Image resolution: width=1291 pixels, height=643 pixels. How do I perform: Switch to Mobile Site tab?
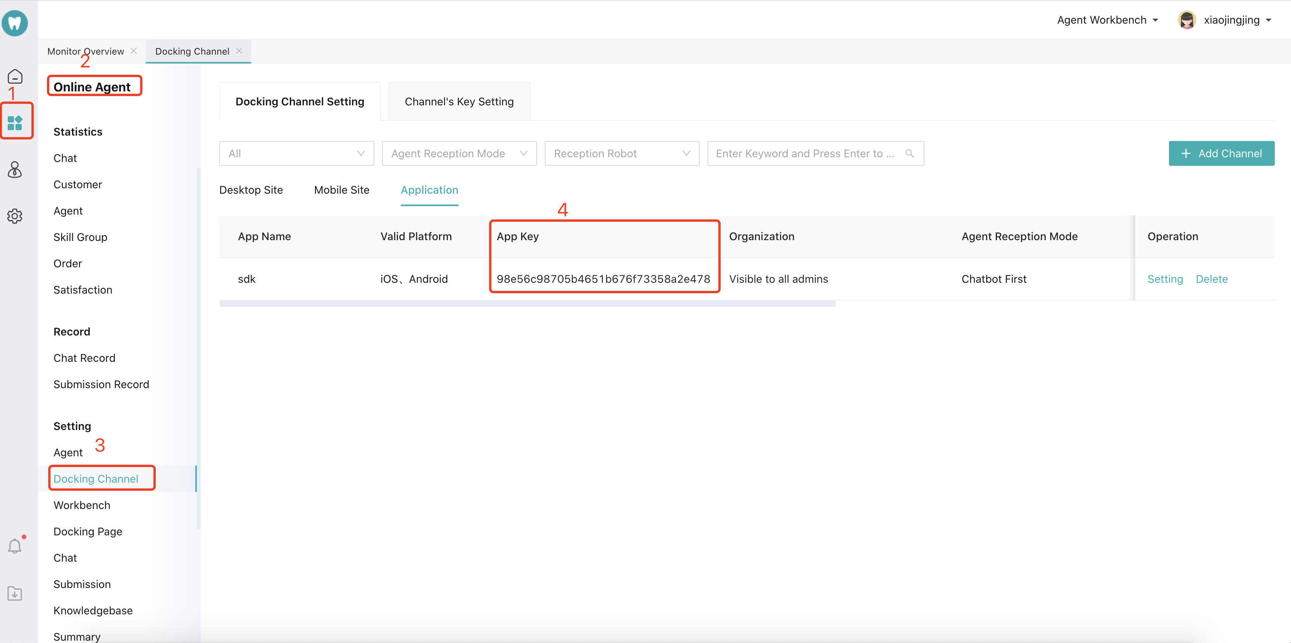(342, 190)
